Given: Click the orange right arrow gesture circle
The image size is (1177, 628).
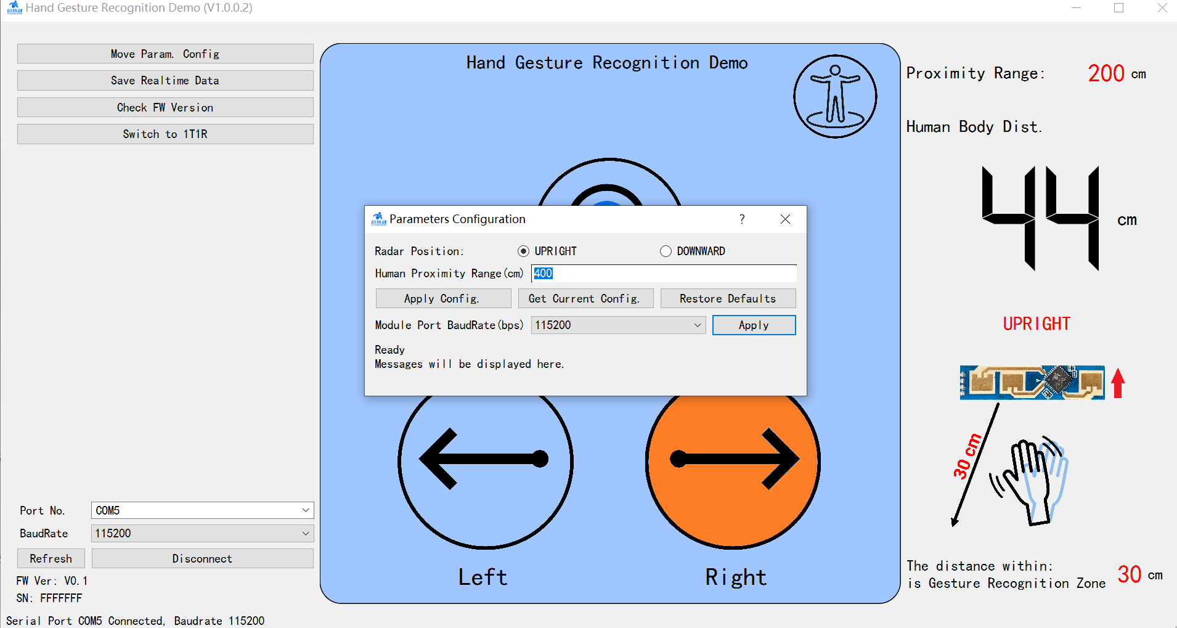Looking at the screenshot, I should point(733,468).
